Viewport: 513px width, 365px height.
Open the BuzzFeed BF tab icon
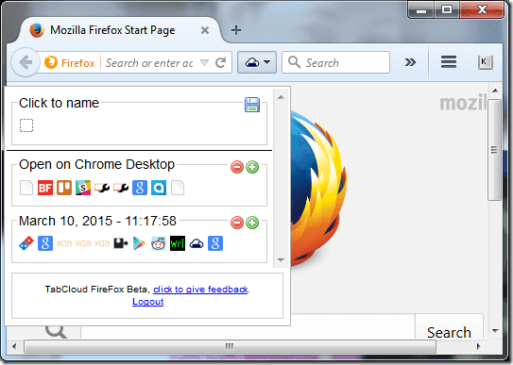pyautogui.click(x=45, y=188)
